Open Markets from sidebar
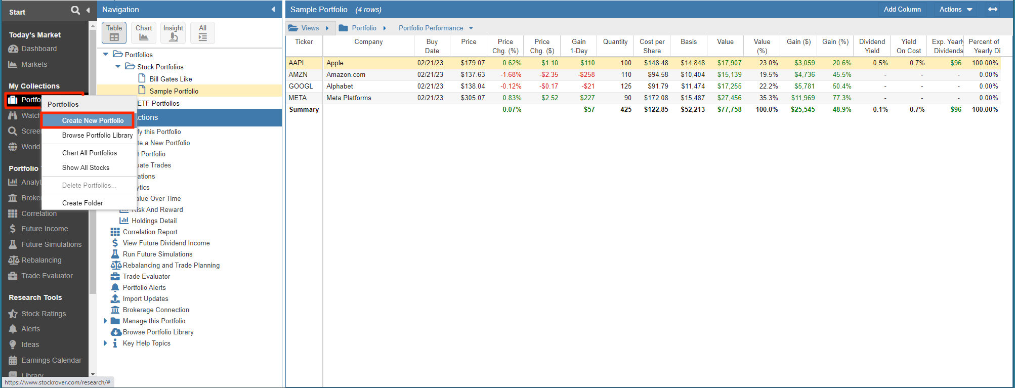Screen dimensions: 1015x388 [x=34, y=64]
